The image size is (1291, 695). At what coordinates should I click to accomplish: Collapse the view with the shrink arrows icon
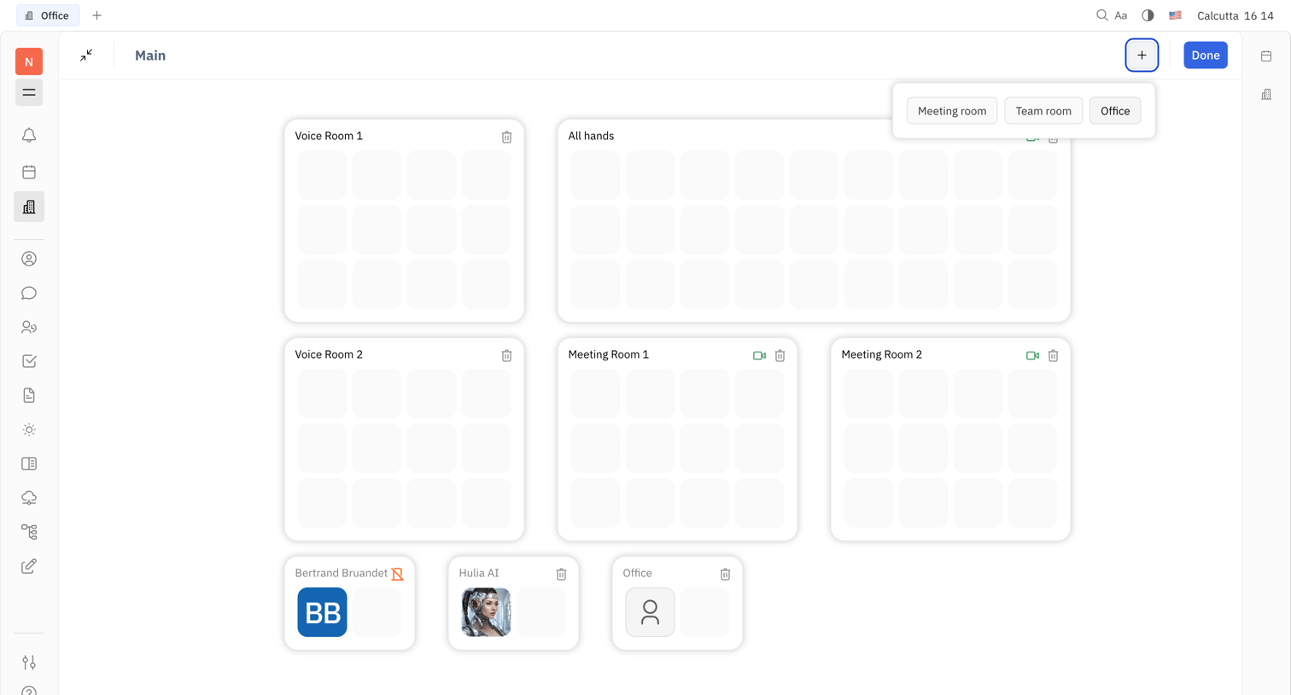[86, 55]
